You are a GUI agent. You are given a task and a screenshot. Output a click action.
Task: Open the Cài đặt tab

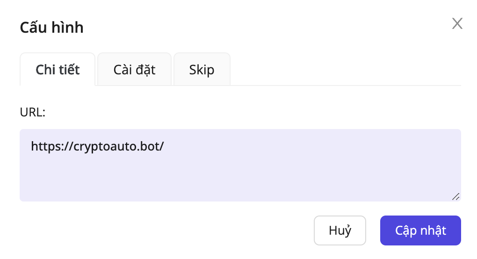click(134, 70)
